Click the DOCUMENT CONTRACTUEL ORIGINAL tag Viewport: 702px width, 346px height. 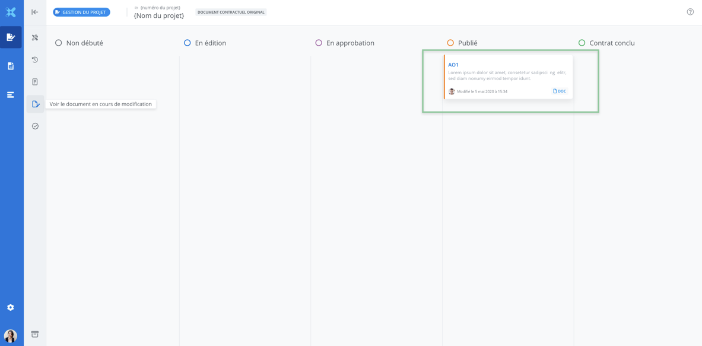click(x=231, y=12)
